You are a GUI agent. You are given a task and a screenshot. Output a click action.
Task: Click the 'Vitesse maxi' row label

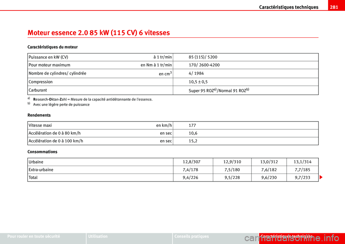point(40,125)
